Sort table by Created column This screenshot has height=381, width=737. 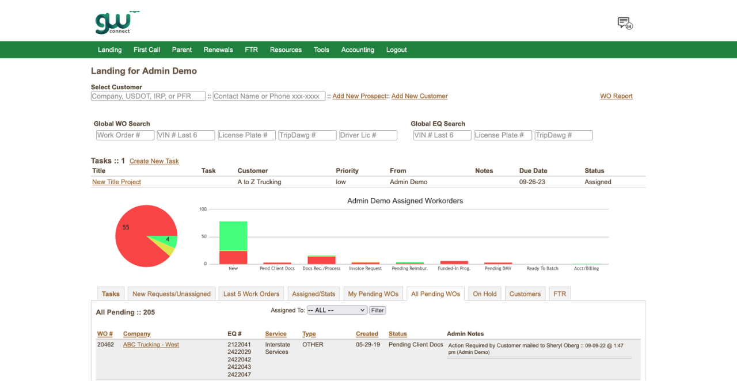pos(367,334)
